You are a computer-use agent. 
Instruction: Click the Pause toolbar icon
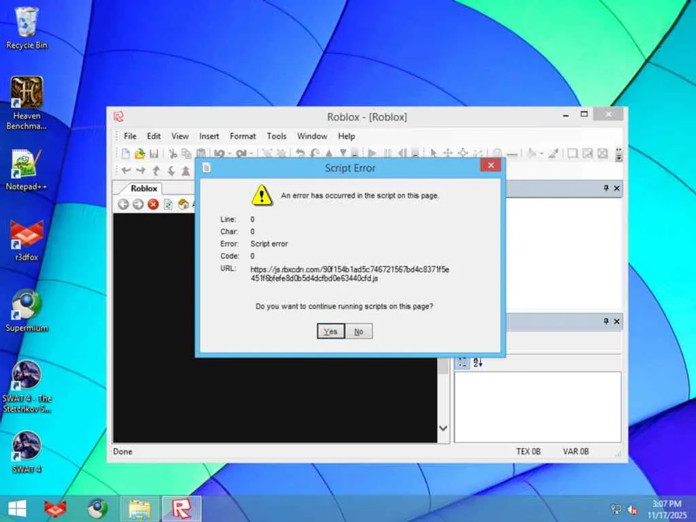(387, 153)
